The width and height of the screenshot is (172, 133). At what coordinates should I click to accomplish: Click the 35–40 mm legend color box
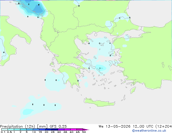point(67,129)
